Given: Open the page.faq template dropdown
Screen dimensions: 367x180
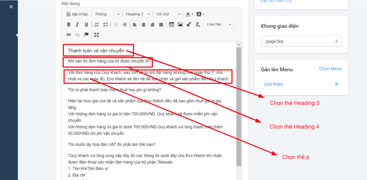Looking at the screenshot, I should pyautogui.click(x=301, y=41).
